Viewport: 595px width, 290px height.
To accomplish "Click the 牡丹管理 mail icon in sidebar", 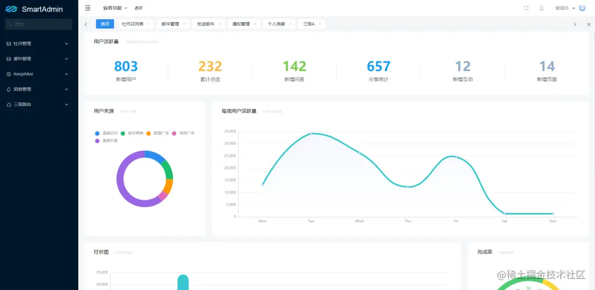I will tap(9, 43).
